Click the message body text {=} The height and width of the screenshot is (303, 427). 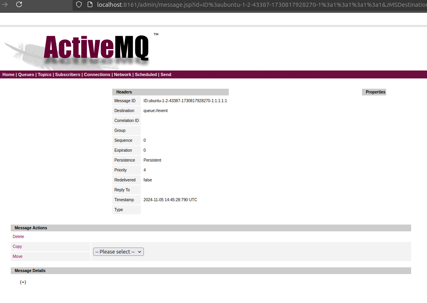coord(23,282)
